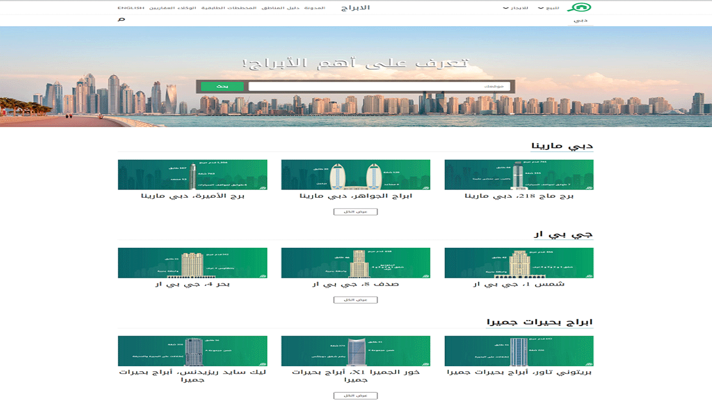Open the دبي city selector
712x400 pixels.
coord(580,20)
